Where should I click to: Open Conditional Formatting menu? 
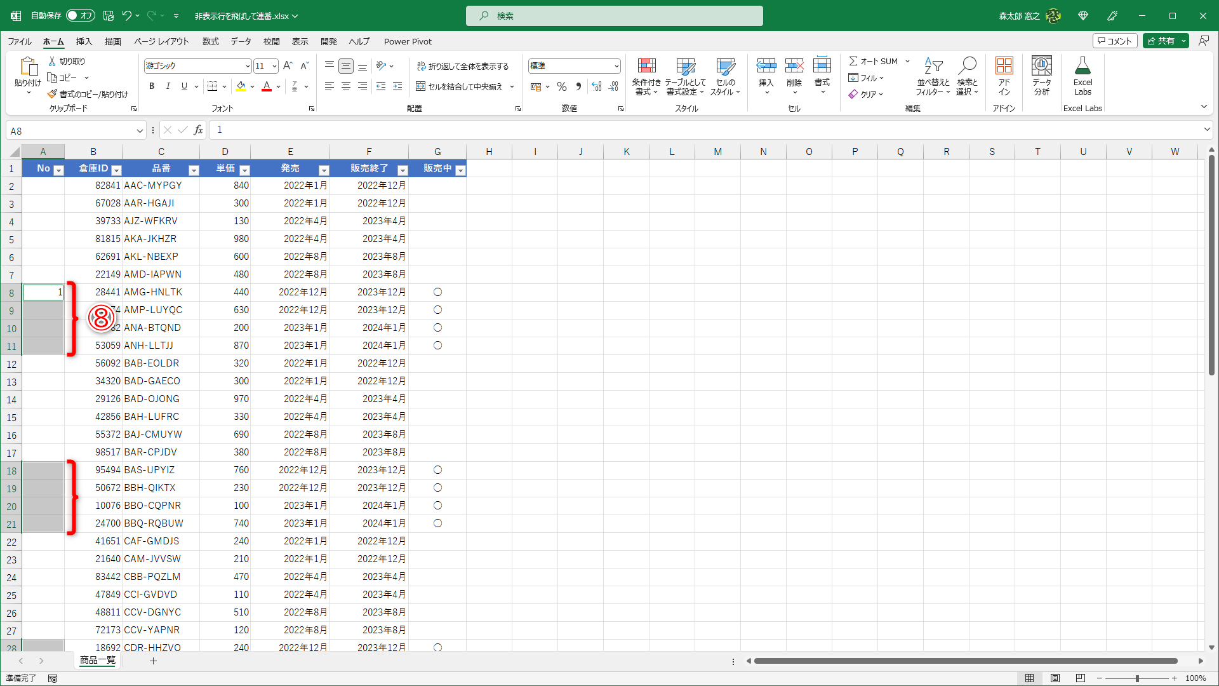[646, 76]
